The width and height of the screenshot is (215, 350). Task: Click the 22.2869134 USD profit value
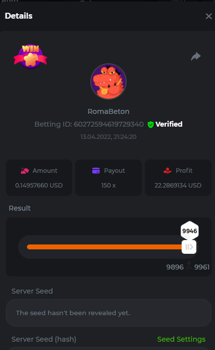(178, 185)
